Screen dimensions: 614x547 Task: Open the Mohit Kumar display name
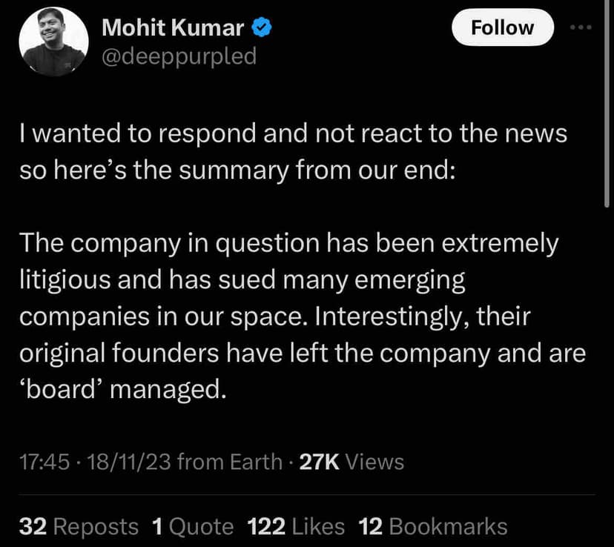(x=174, y=28)
